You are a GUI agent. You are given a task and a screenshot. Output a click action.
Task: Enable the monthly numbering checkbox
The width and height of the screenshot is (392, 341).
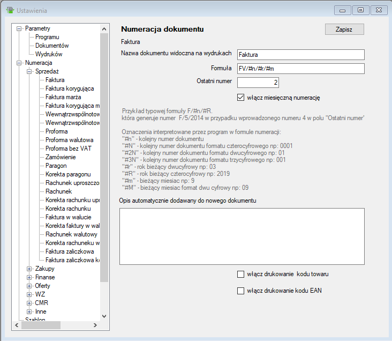click(x=240, y=98)
